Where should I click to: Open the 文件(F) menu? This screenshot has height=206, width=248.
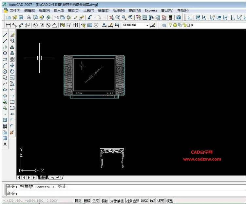(x=15, y=10)
